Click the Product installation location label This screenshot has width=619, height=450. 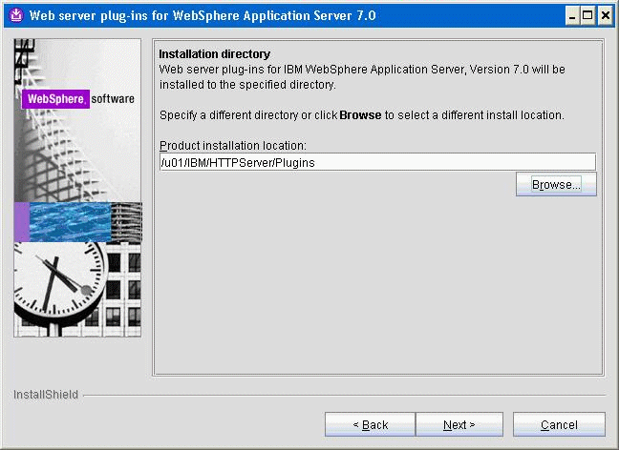pyautogui.click(x=232, y=145)
